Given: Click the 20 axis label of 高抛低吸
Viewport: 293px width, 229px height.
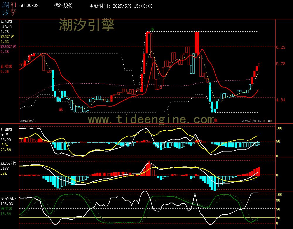Looking at the screenshot, I should (278, 218).
